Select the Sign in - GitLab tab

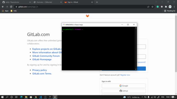(x=78, y=2)
